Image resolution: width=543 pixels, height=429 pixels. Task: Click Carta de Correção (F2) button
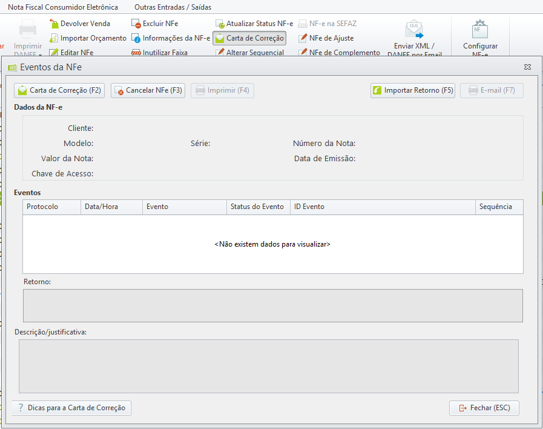[59, 90]
